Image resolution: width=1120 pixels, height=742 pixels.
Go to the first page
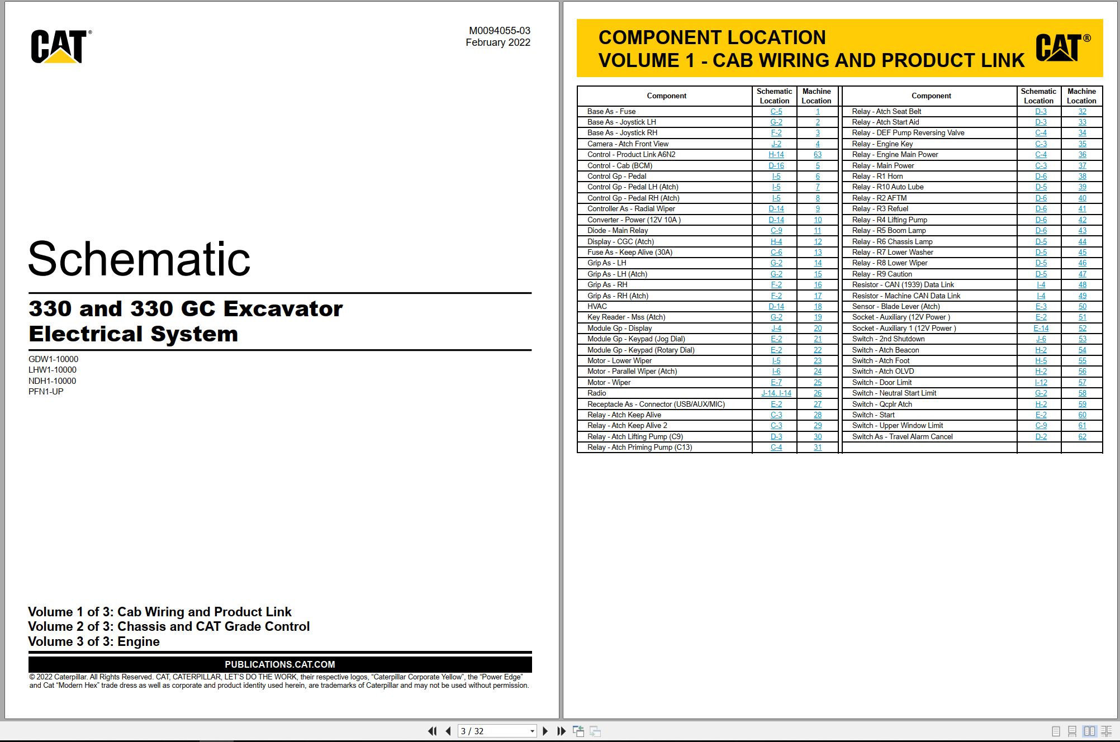pyautogui.click(x=432, y=731)
